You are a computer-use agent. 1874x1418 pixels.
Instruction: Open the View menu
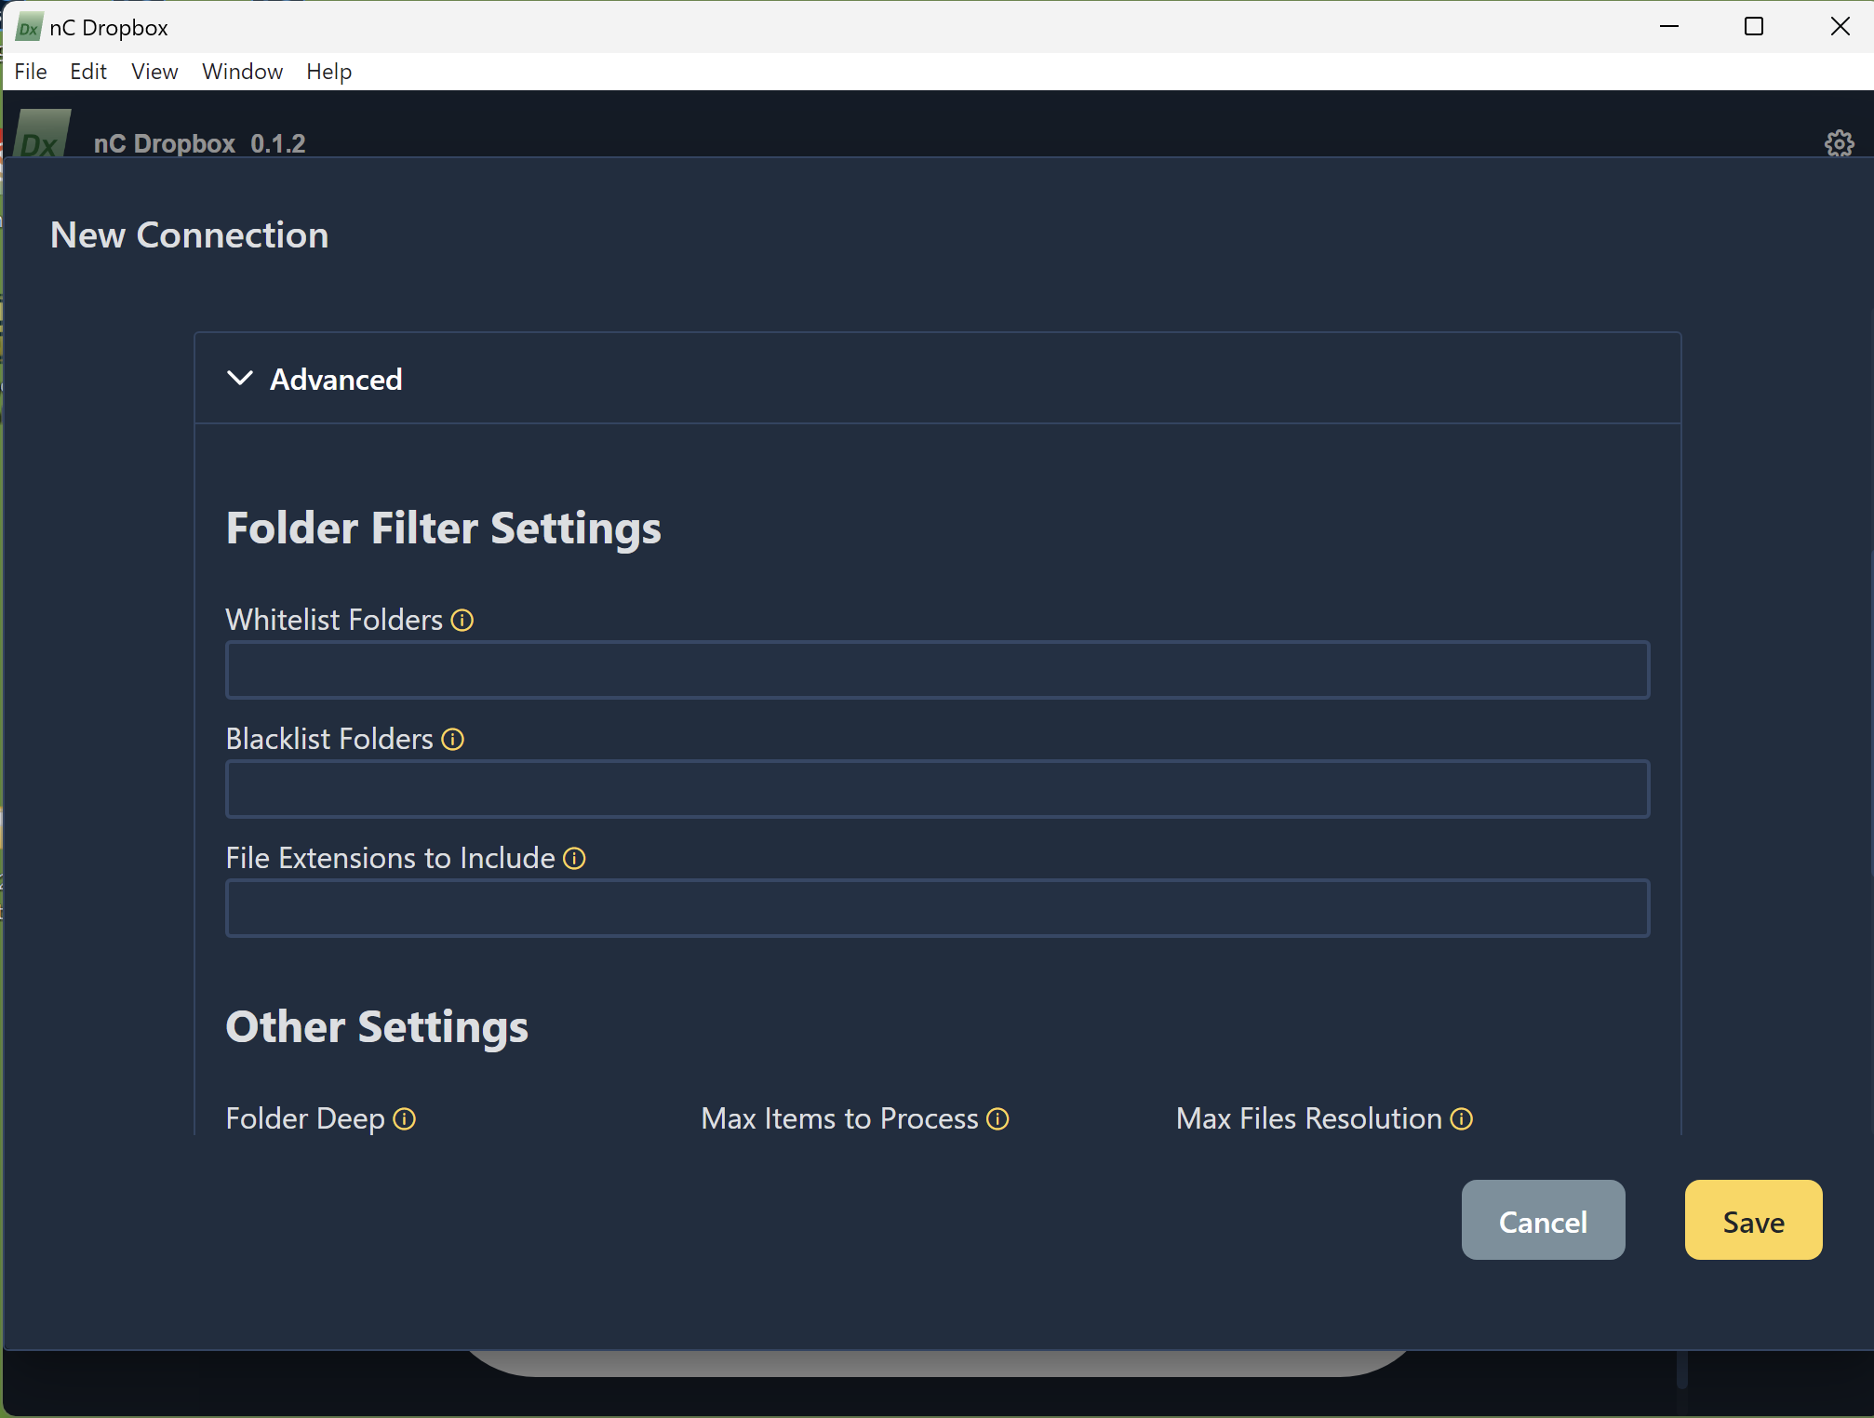click(x=154, y=72)
